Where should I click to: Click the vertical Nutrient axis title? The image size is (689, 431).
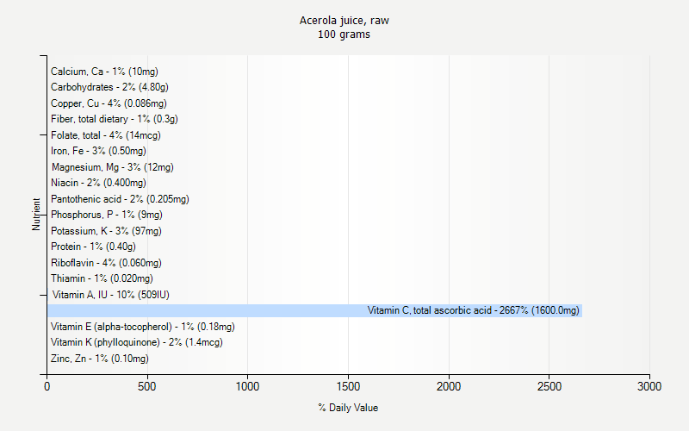[x=36, y=214]
